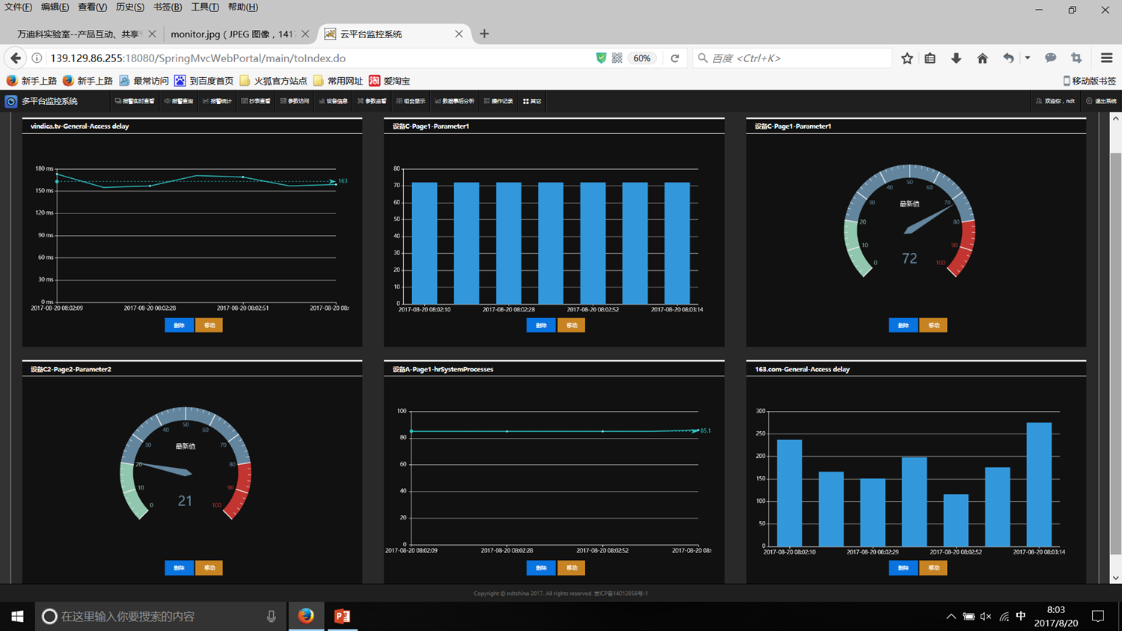
Task: Expand hidden system tray icons chevron
Action: (951, 617)
